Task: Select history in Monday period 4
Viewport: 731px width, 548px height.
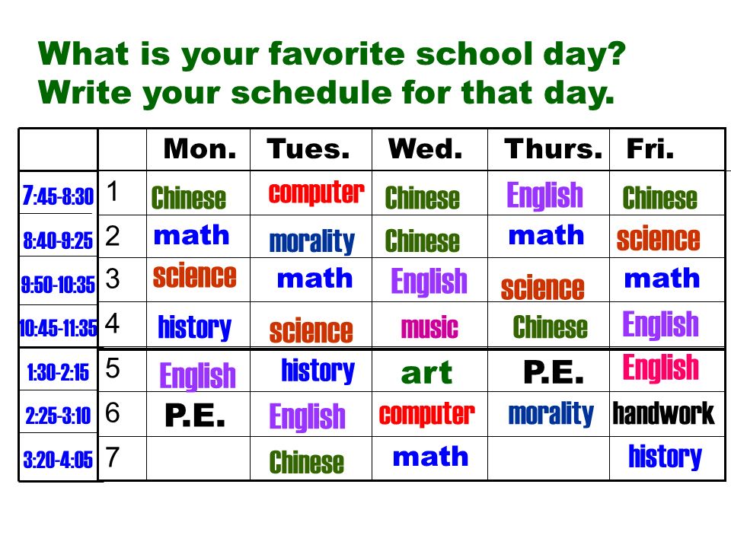Action: [x=194, y=327]
